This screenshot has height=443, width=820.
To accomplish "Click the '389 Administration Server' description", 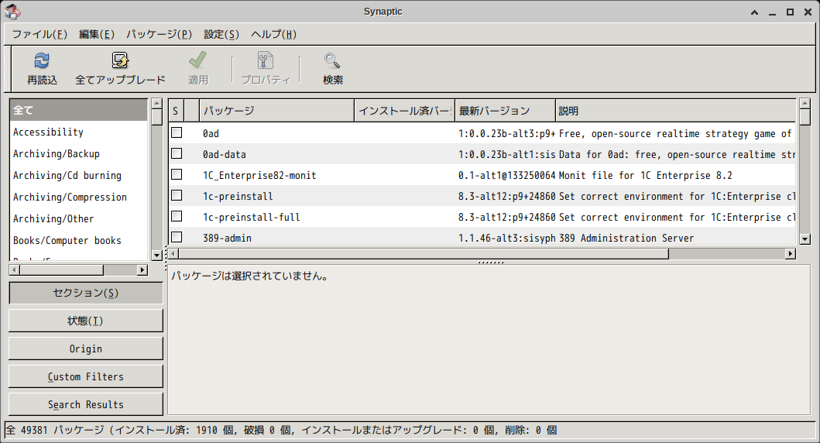I will 626,238.
